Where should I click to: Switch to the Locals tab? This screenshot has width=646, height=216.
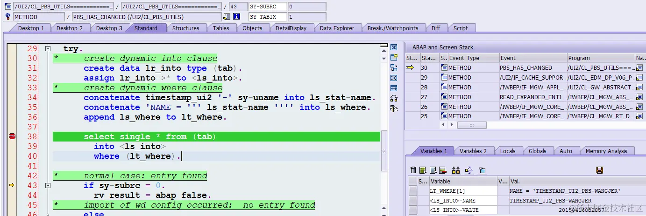point(508,151)
